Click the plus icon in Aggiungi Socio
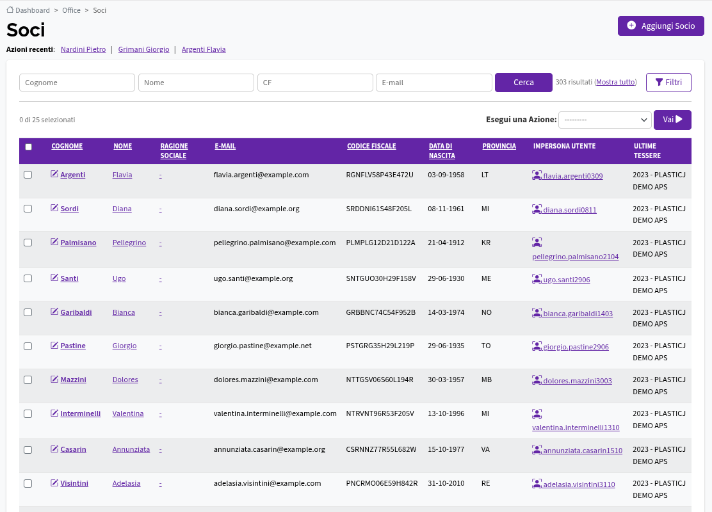Image resolution: width=712 pixels, height=512 pixels. [x=631, y=26]
